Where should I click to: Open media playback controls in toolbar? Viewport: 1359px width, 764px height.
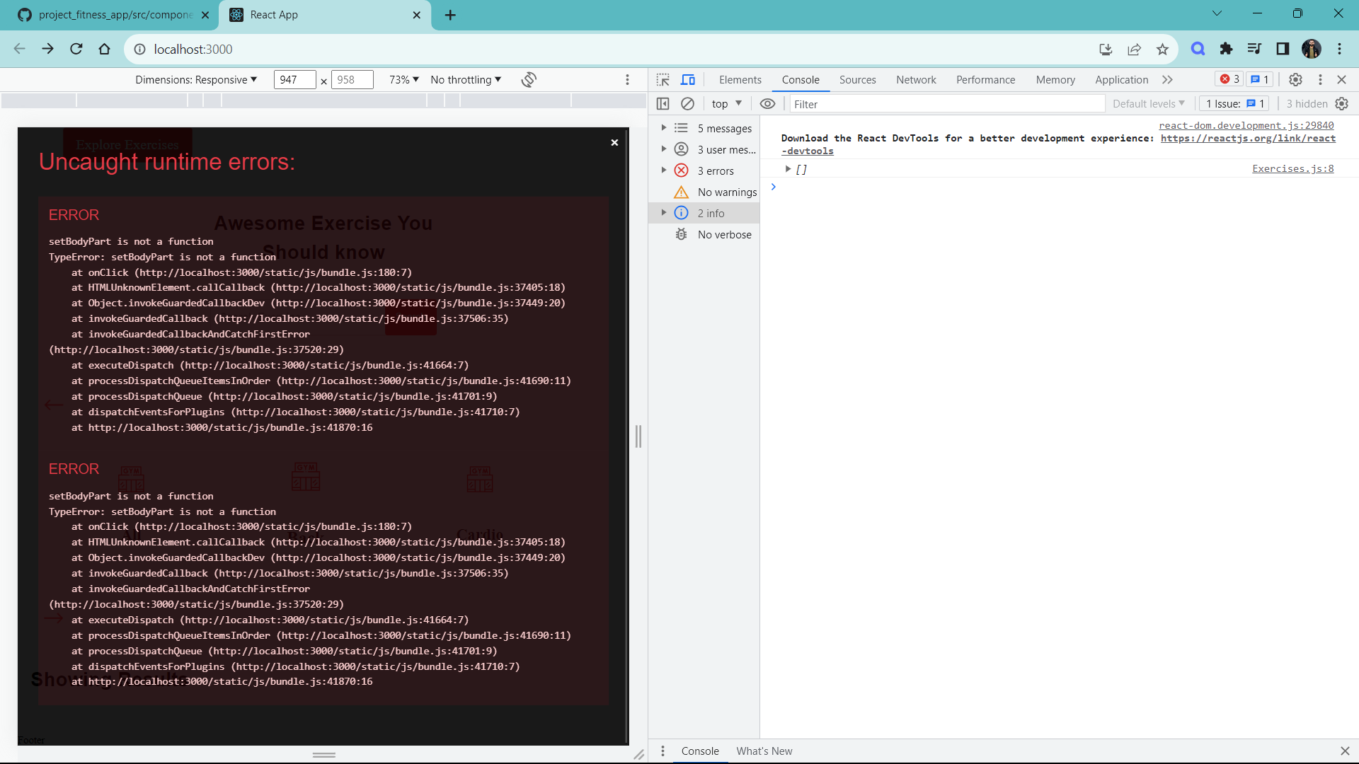[x=1254, y=49]
